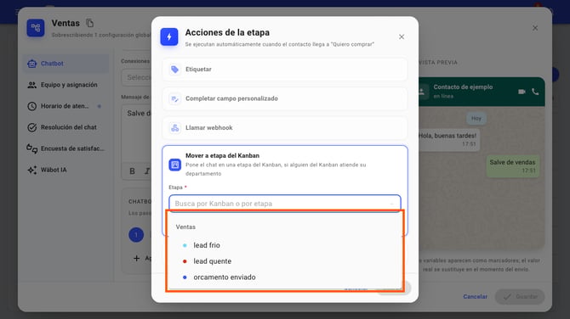570x319 pixels.
Task: Click Contacto de ejemplo name in preview
Action: [463, 87]
